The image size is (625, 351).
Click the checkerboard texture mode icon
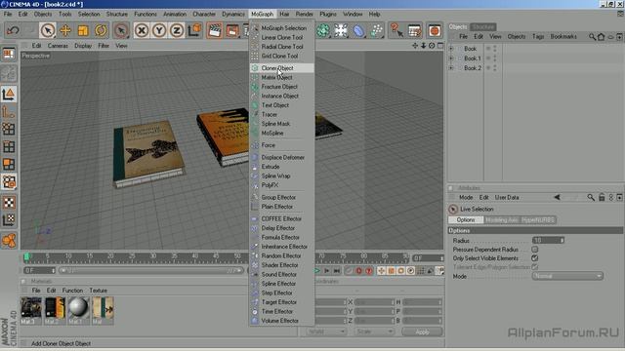(x=9, y=203)
